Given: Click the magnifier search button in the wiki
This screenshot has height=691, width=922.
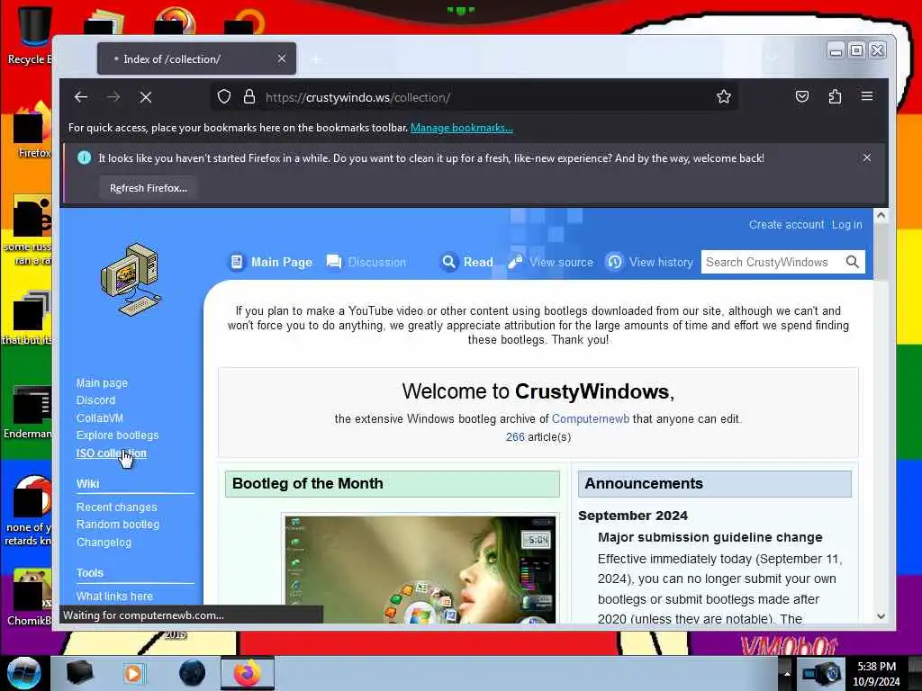Looking at the screenshot, I should (x=852, y=262).
